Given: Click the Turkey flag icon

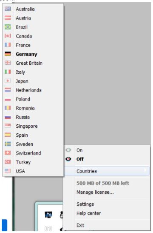Looking at the screenshot, I should [x=8, y=162].
